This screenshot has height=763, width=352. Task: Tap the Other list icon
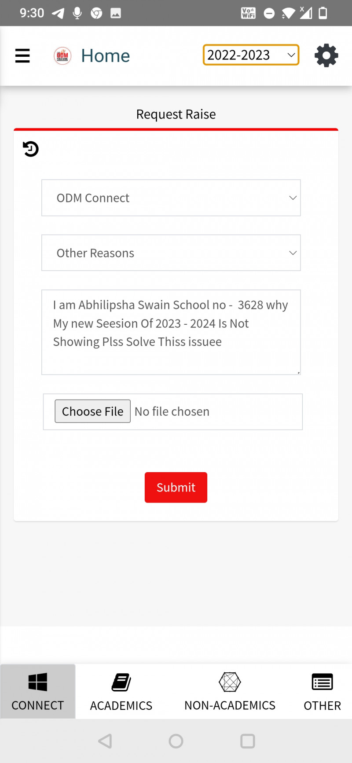322,682
